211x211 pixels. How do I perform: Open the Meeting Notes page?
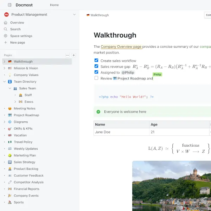(x=24, y=108)
